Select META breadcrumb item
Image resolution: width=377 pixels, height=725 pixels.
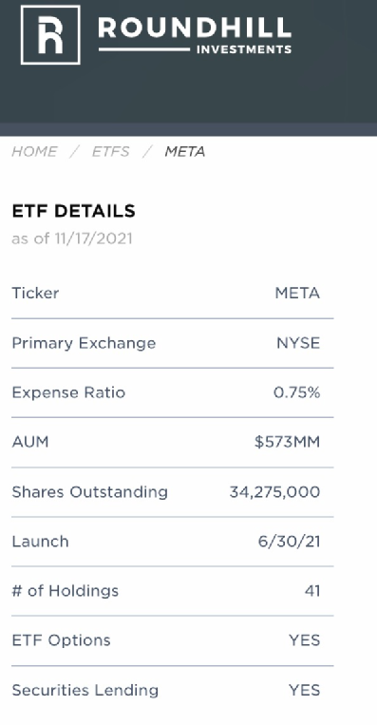185,152
